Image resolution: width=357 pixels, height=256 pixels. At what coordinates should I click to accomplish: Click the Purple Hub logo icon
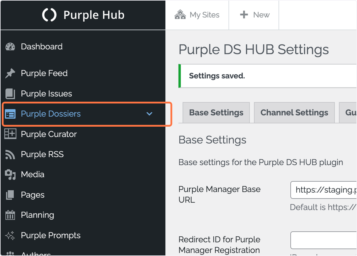[49, 15]
